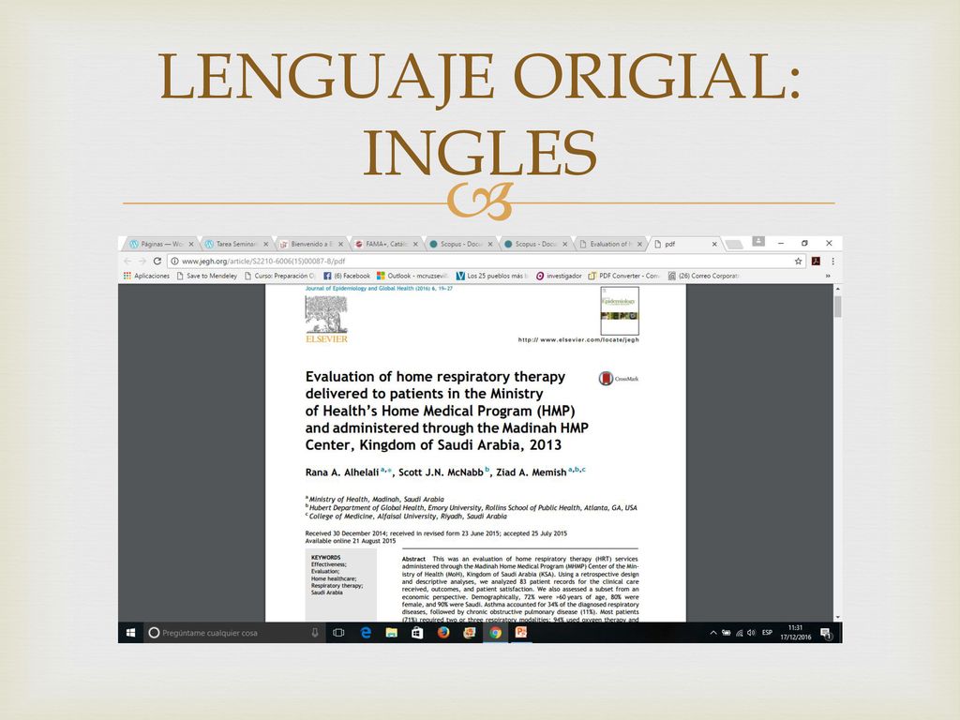The height and width of the screenshot is (720, 960).
Task: Click author name Rana A. Alhelali
Action: click(x=341, y=472)
